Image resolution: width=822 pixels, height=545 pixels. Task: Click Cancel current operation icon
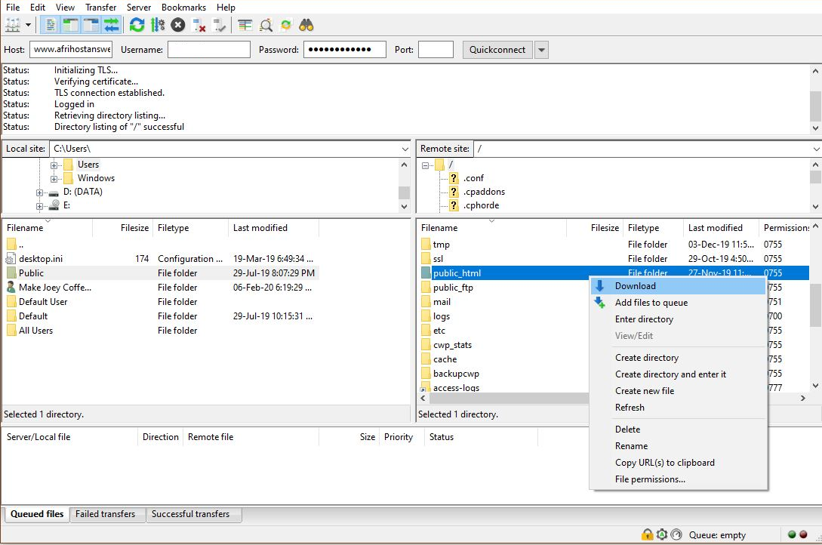(178, 25)
